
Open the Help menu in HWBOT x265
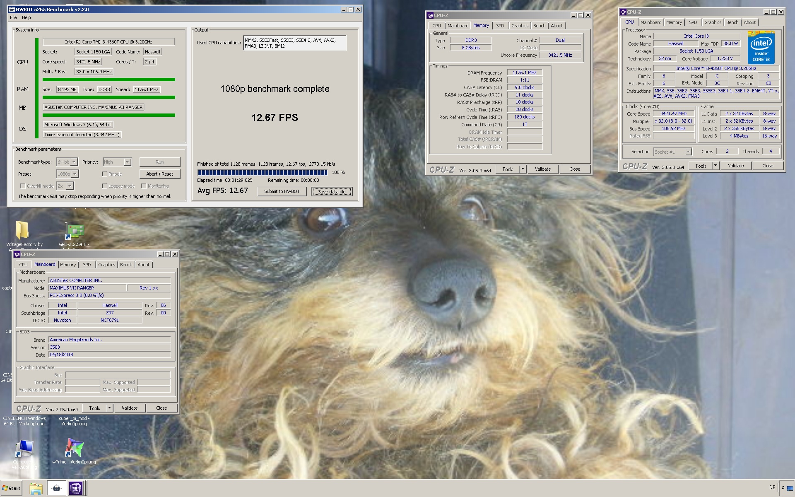26,17
